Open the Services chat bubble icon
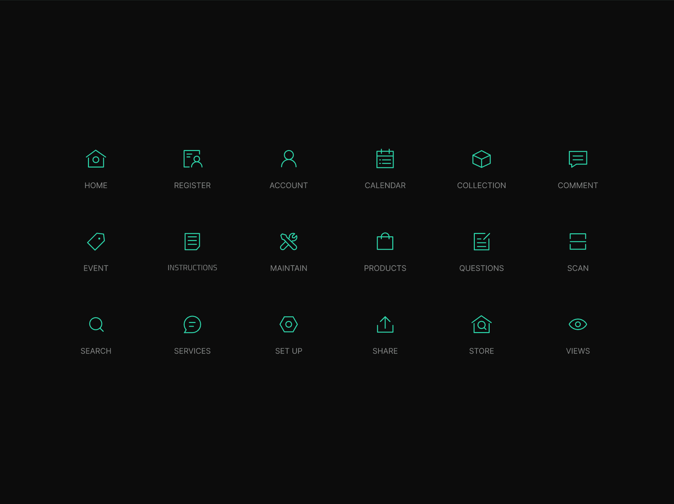The width and height of the screenshot is (674, 504). pos(192,324)
